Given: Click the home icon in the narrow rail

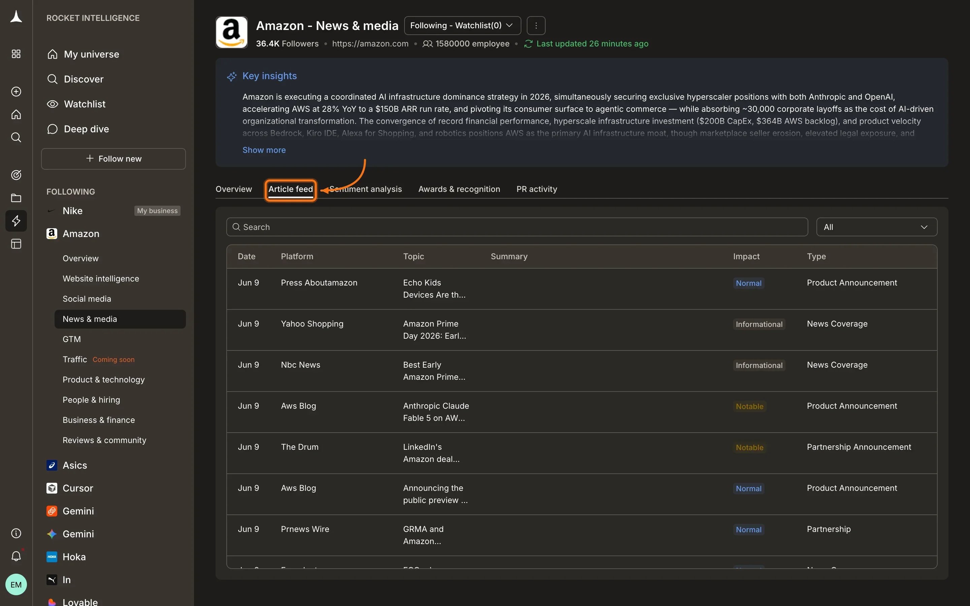Looking at the screenshot, I should click(x=16, y=114).
